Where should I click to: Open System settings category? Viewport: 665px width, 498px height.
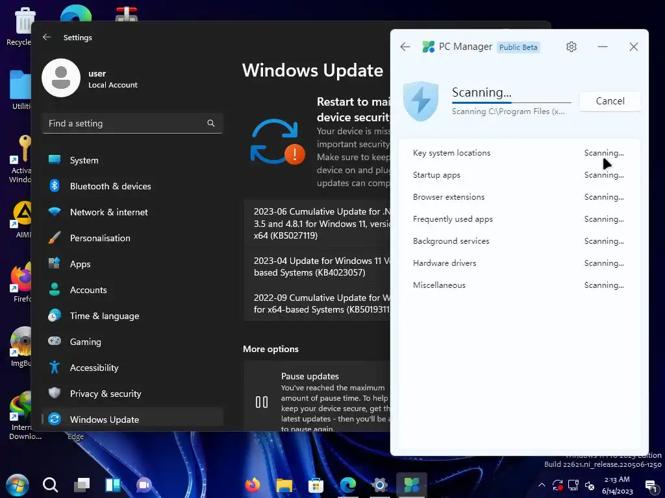click(132, 160)
